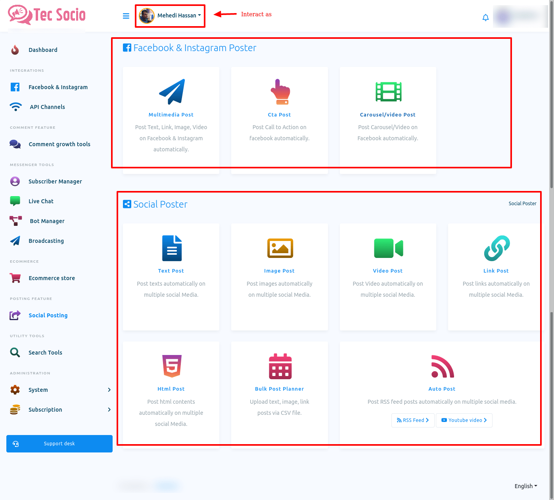Open the Bulk Post Planner calendar icon
Screen dimensions: 554x500
tap(280, 366)
